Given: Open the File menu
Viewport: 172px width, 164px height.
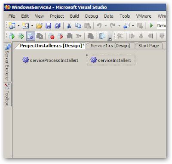Looking at the screenshot, I should (12, 16).
